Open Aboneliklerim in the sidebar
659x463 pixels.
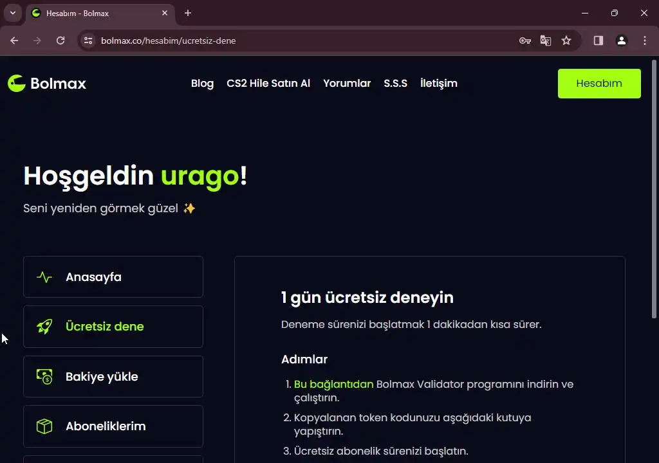pyautogui.click(x=113, y=426)
